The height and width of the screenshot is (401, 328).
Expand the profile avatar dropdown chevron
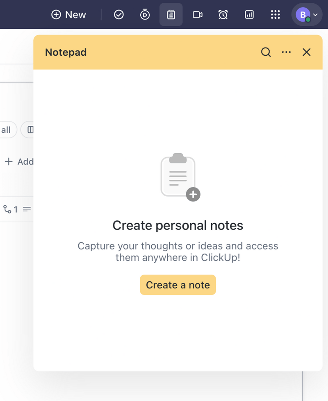(316, 14)
